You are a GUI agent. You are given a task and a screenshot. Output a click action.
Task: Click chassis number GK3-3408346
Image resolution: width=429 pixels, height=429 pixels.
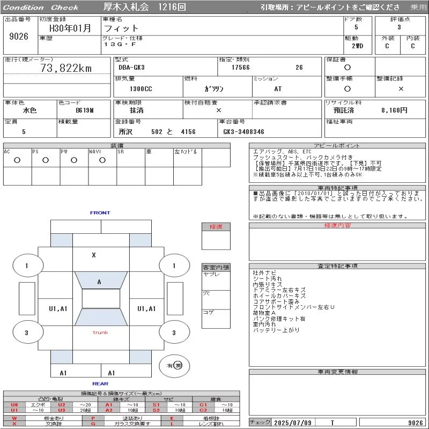click(x=243, y=132)
